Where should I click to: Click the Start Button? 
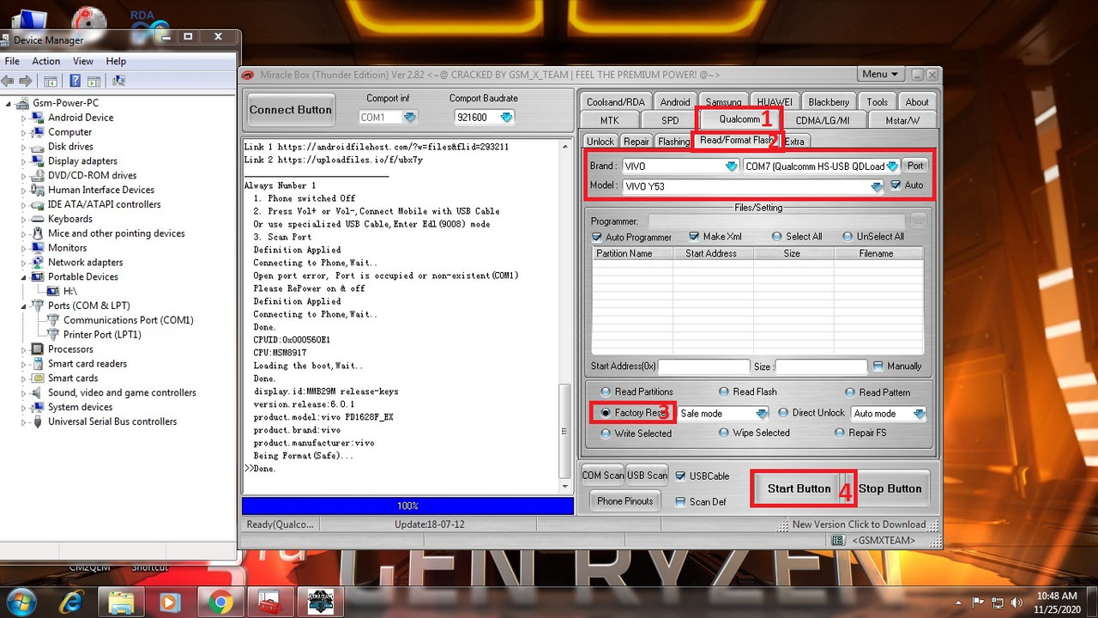click(x=799, y=488)
